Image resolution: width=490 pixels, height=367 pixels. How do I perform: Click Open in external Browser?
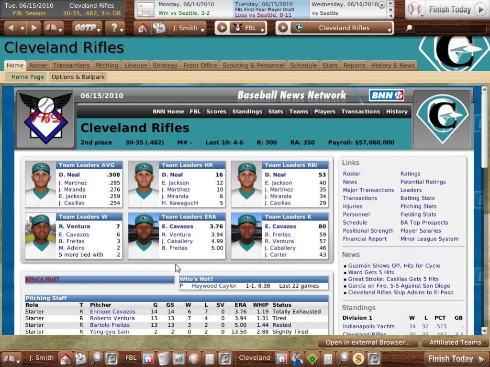coord(367,343)
